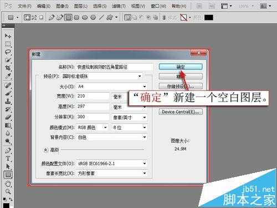Select the Quick Selection tool
Viewport: 277px width, 208px height.
[x=8, y=60]
